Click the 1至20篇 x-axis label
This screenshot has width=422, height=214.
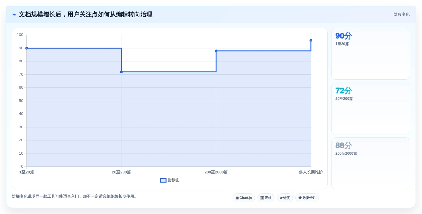click(x=27, y=172)
